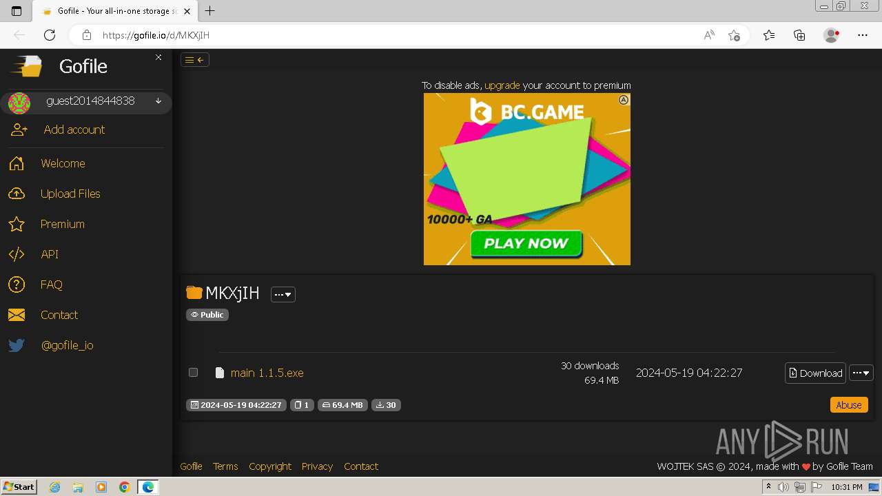Click the folder date badge 2024-05-19 04:22:27

point(236,405)
